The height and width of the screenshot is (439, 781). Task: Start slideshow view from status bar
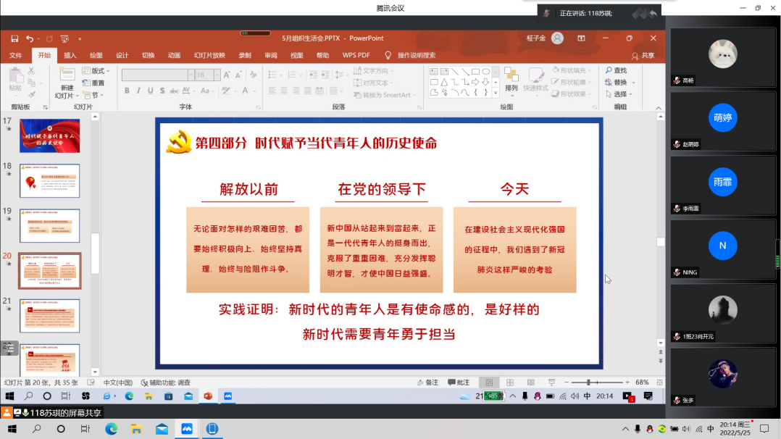pos(551,382)
